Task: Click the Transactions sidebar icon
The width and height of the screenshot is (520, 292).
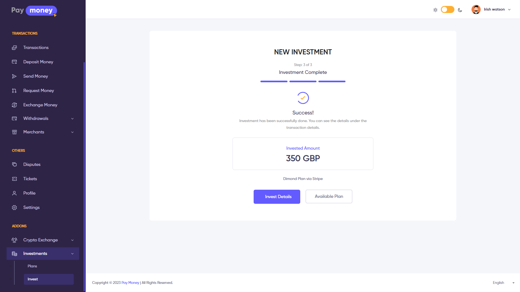Action: (14, 48)
